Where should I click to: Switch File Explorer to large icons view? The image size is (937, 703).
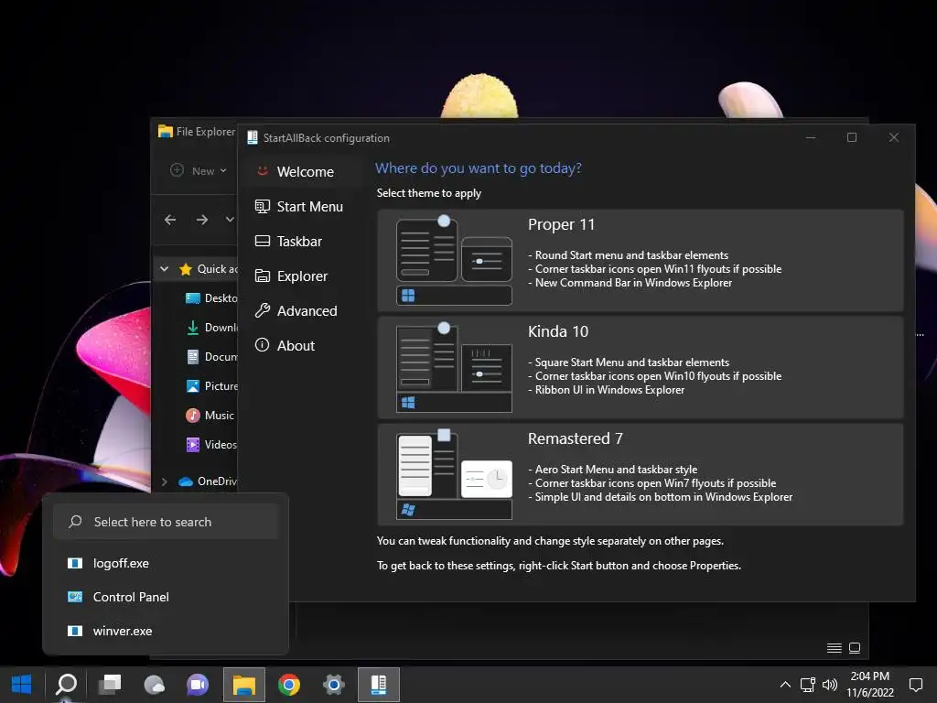point(855,648)
